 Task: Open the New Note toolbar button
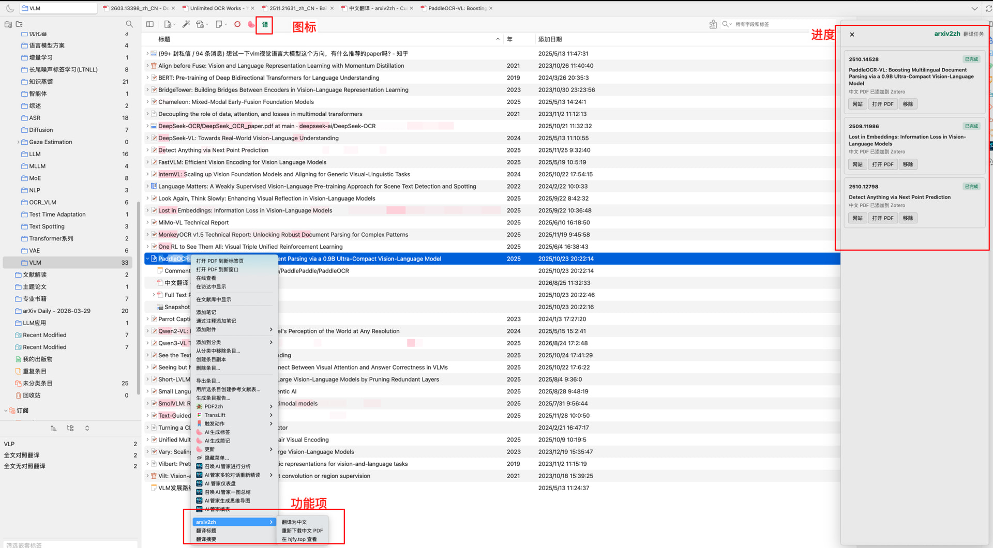(220, 24)
